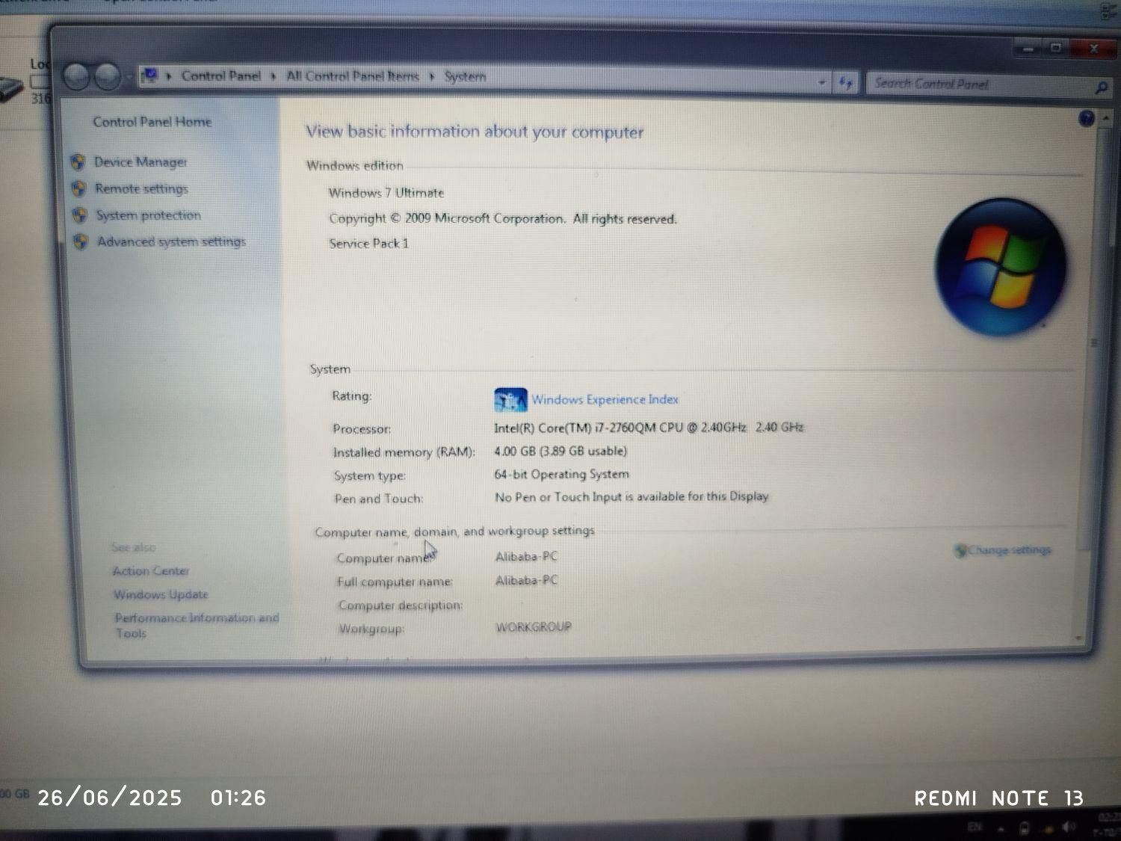Open the blue Help question mark icon

pos(1087,118)
